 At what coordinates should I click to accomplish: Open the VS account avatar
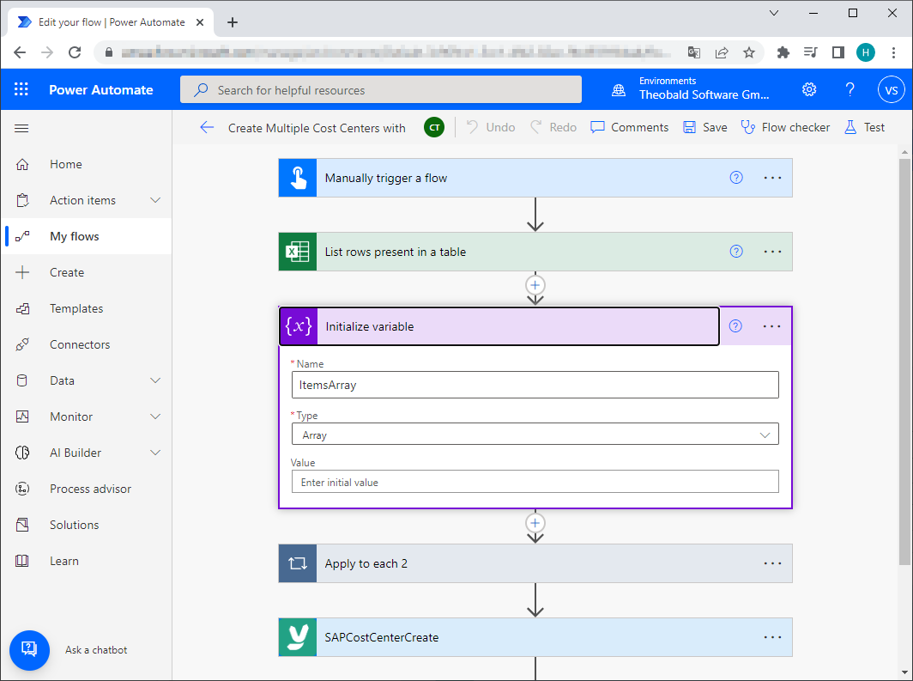(x=891, y=89)
